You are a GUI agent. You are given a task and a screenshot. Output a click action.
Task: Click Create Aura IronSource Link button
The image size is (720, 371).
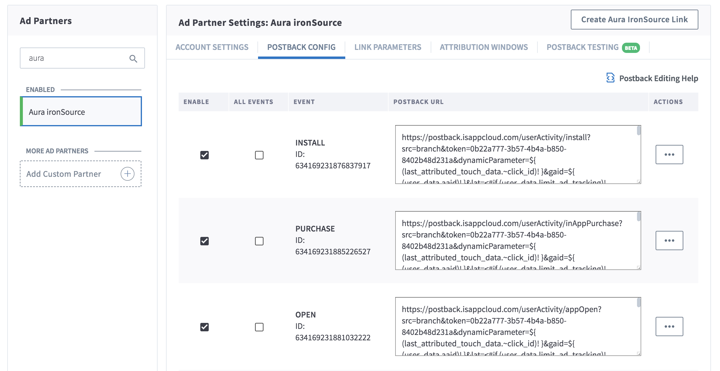(634, 20)
